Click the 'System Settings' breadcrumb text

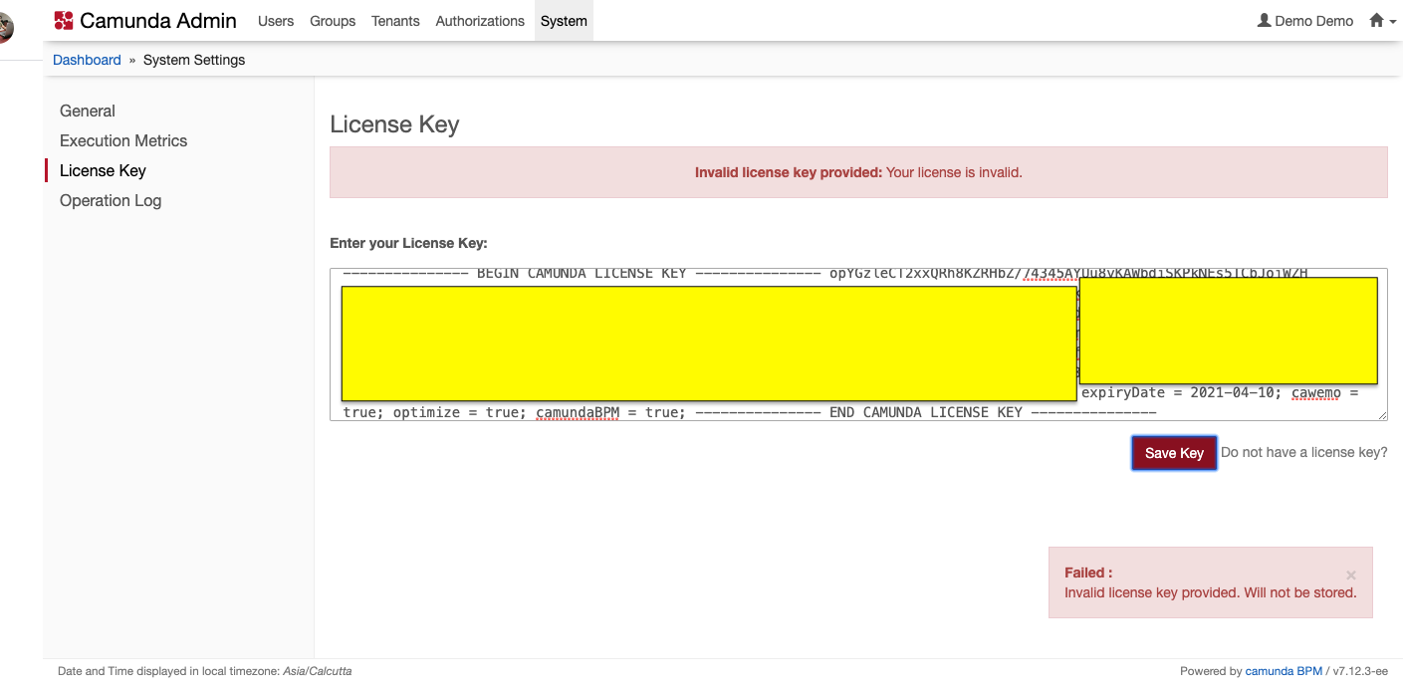point(194,60)
